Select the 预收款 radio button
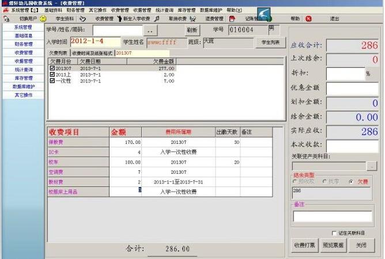The width and height of the screenshot is (385, 259). click(295, 181)
